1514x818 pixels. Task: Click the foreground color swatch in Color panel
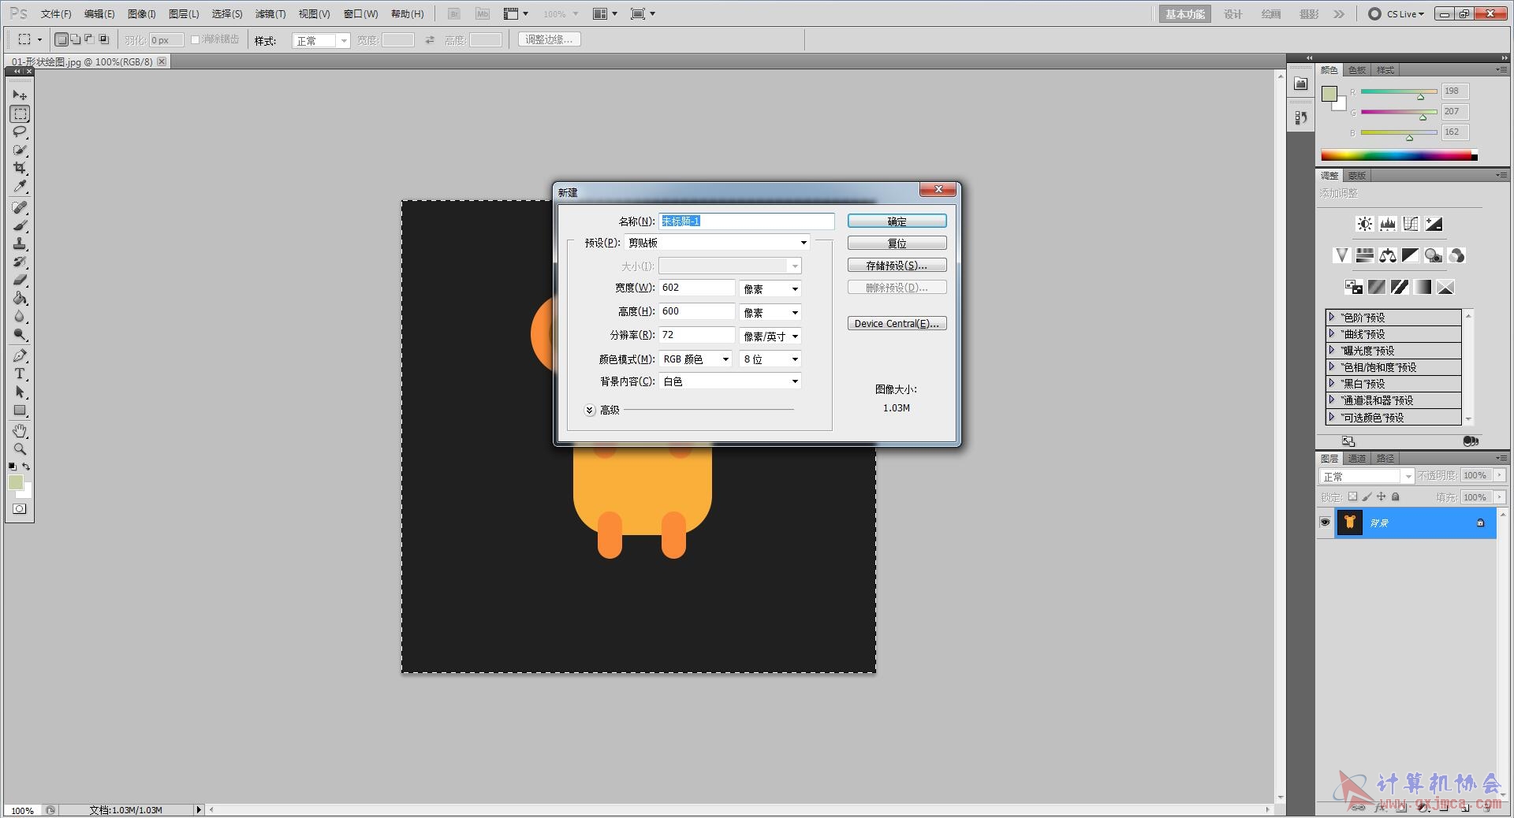(x=1329, y=94)
